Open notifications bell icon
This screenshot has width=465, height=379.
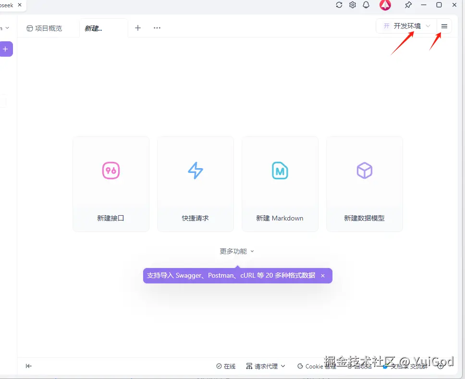[x=366, y=5]
